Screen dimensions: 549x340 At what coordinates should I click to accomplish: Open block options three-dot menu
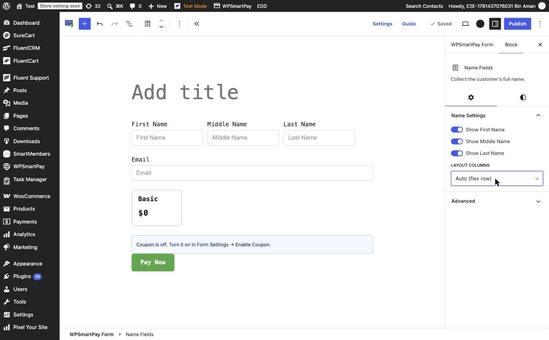[179, 24]
